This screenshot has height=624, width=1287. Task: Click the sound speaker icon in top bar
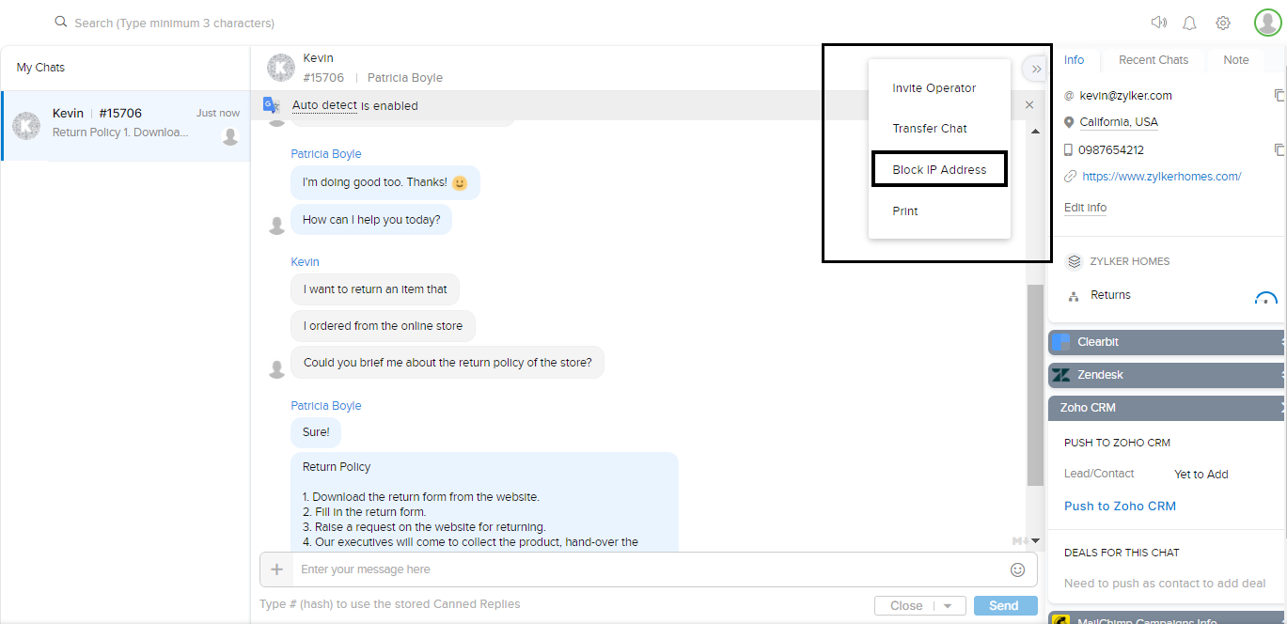click(1158, 23)
